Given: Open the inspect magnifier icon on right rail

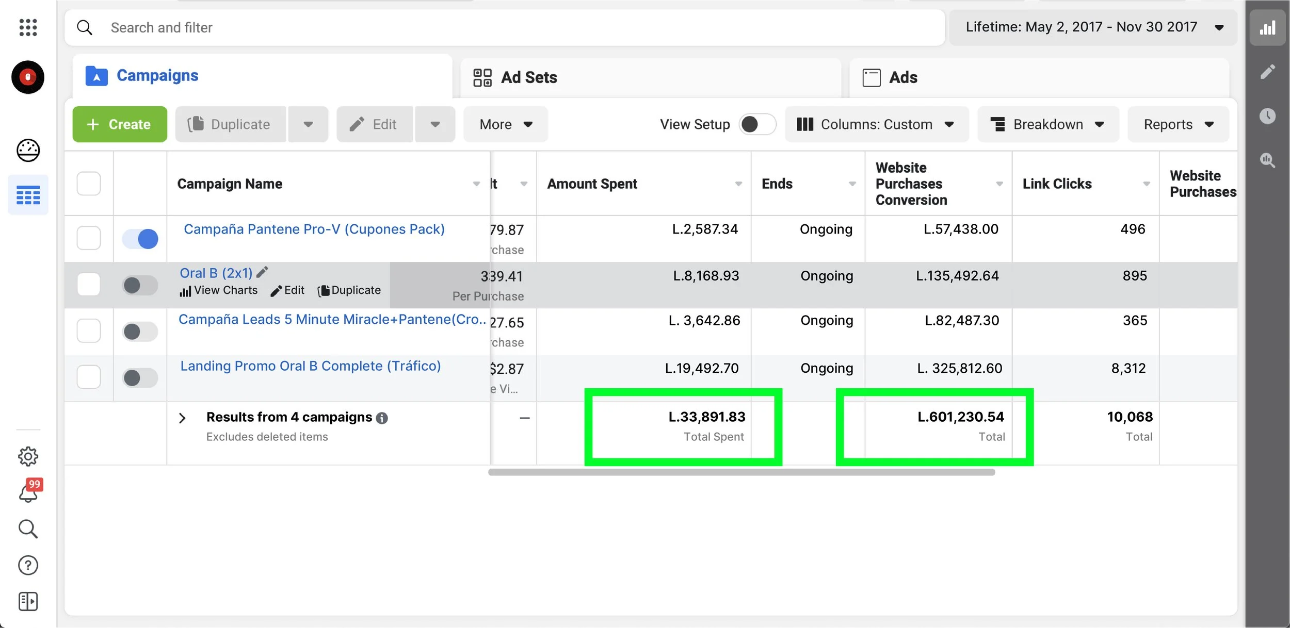Looking at the screenshot, I should pos(1267,160).
